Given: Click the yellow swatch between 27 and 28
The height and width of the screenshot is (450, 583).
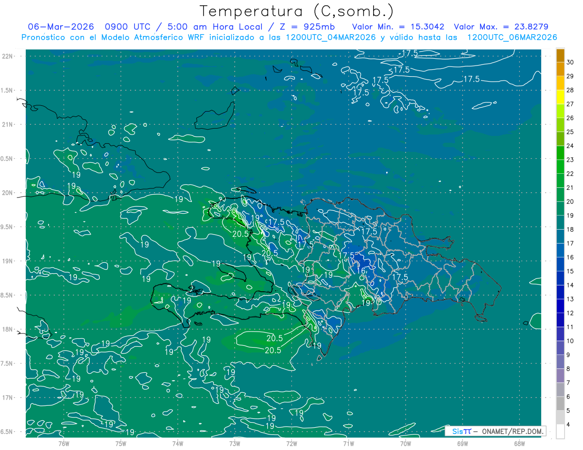Looking at the screenshot, I should (560, 97).
